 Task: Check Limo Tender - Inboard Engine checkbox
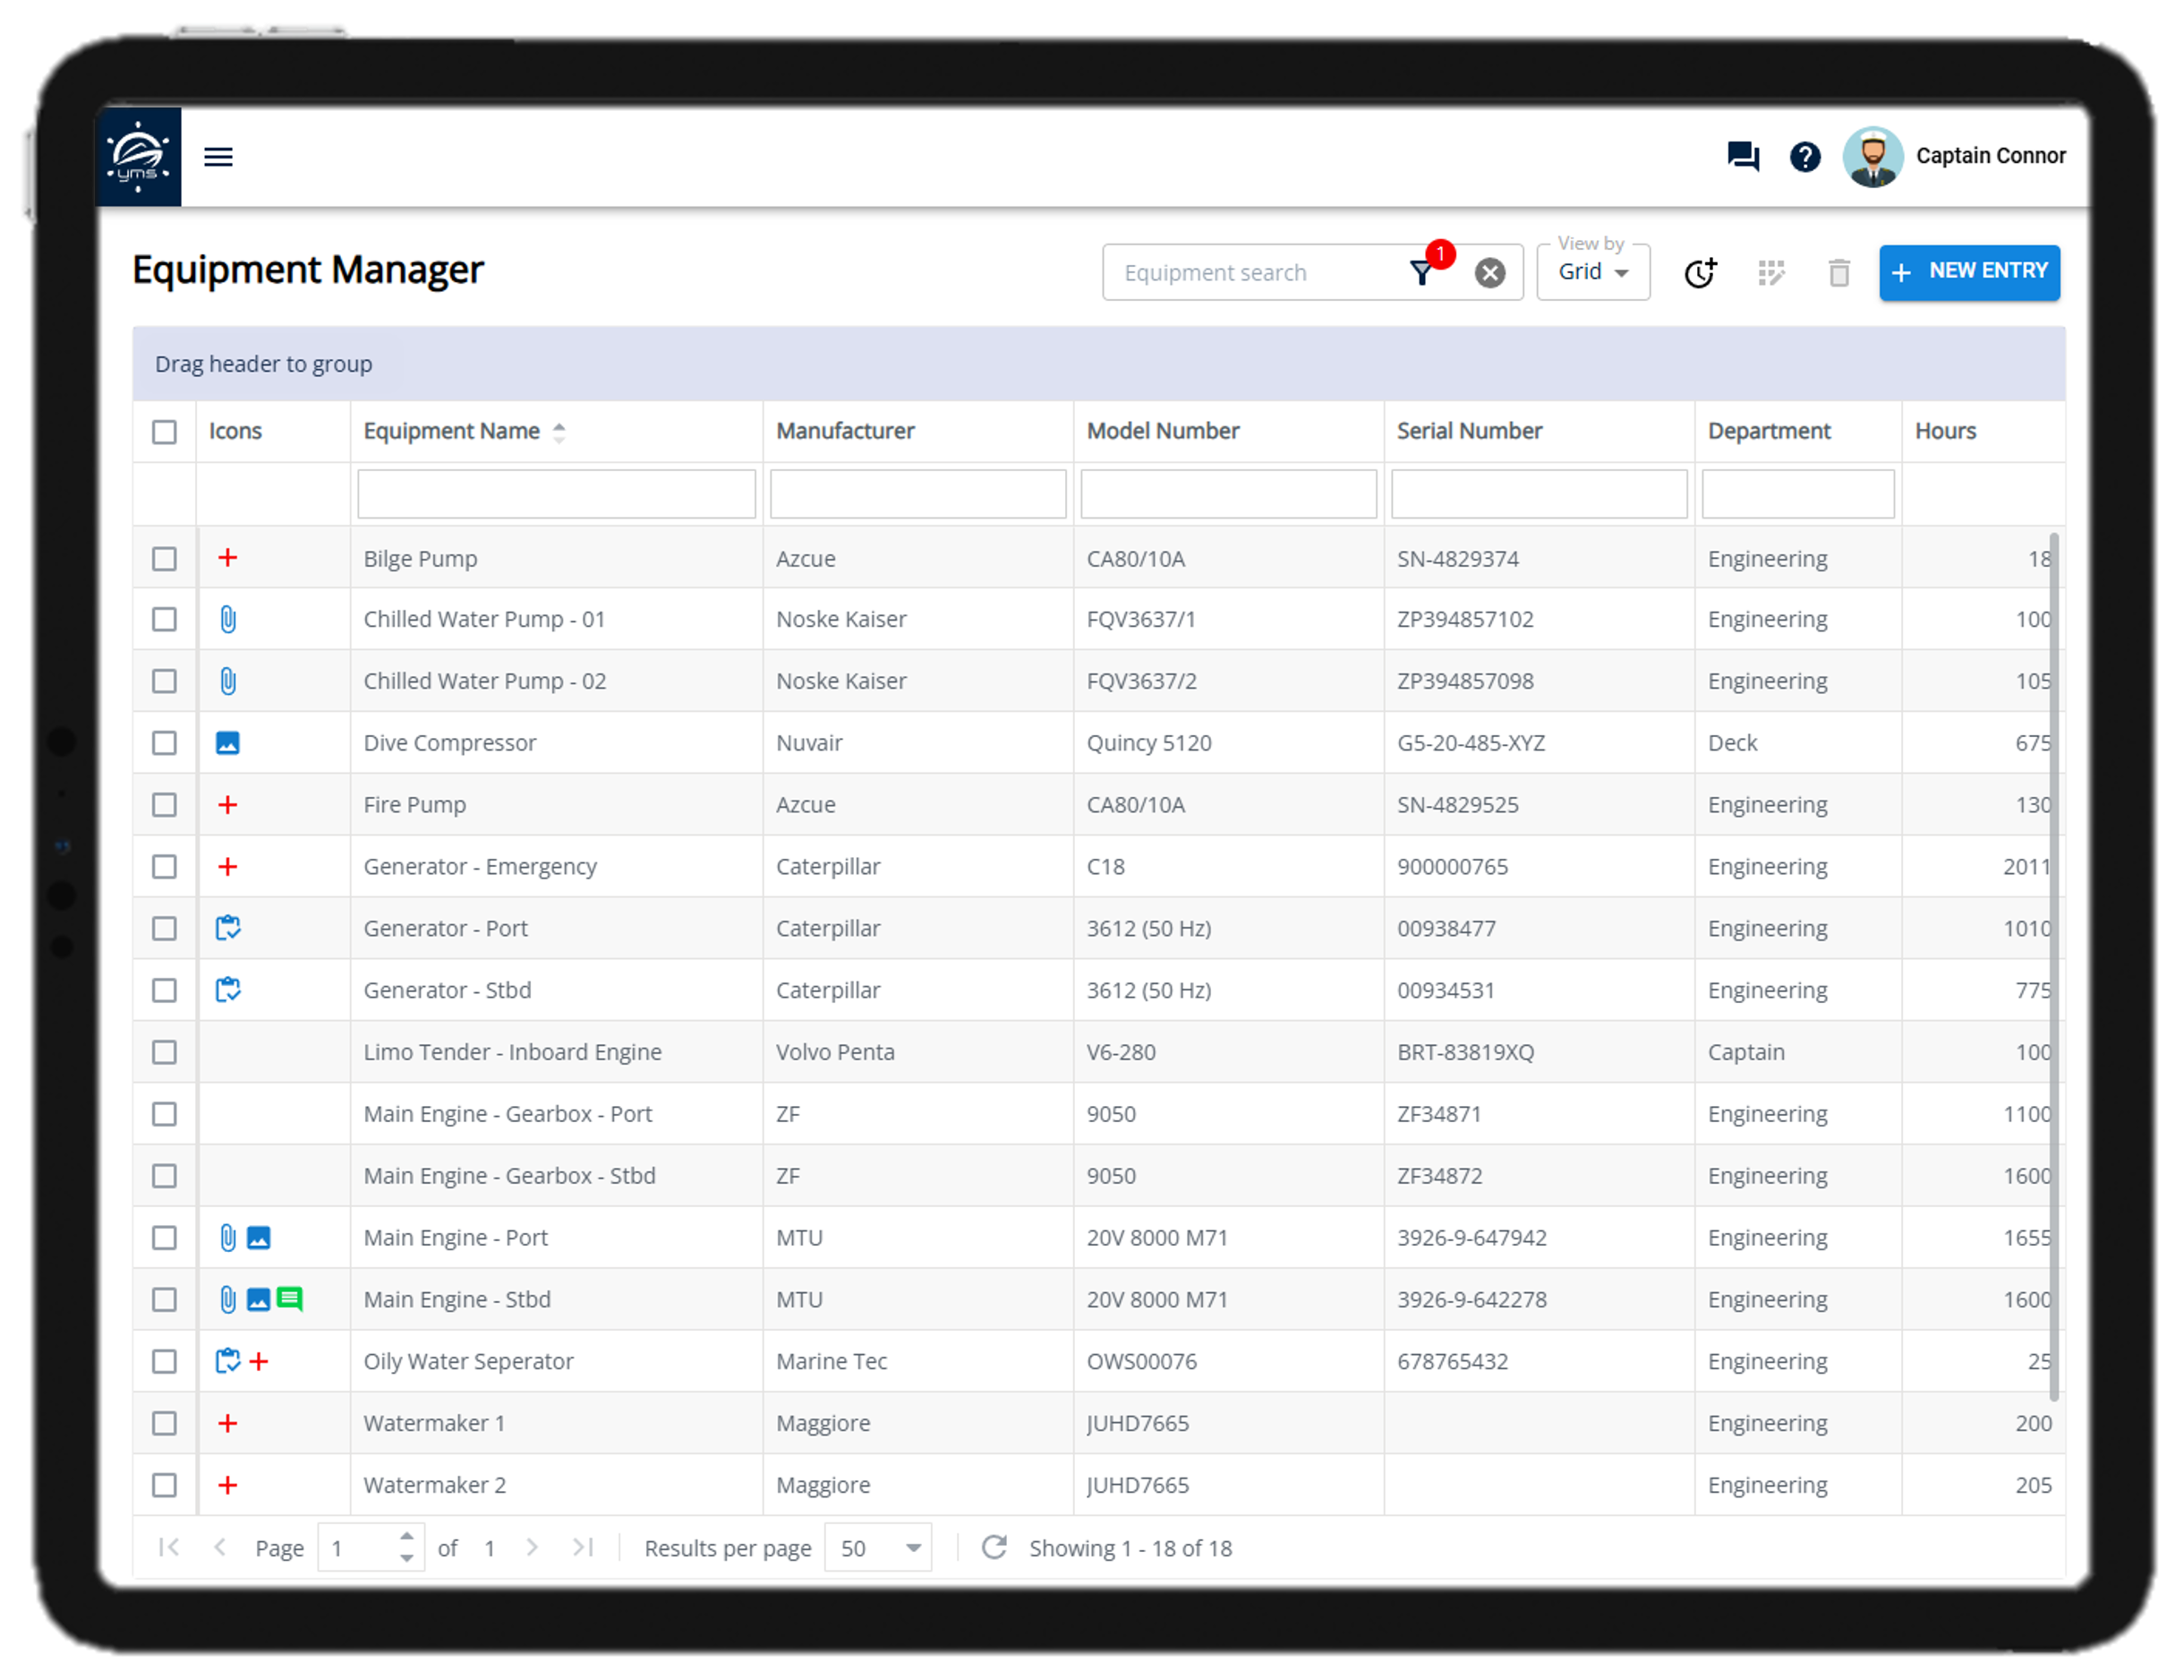point(165,1053)
